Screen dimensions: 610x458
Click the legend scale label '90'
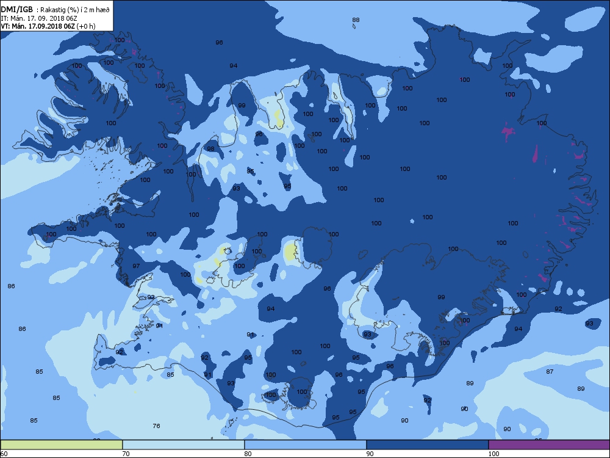click(370, 454)
